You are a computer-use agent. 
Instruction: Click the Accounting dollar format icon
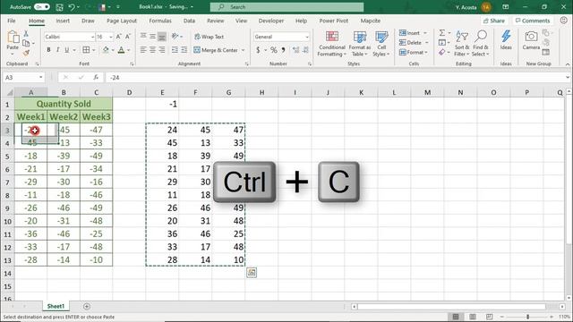258,50
